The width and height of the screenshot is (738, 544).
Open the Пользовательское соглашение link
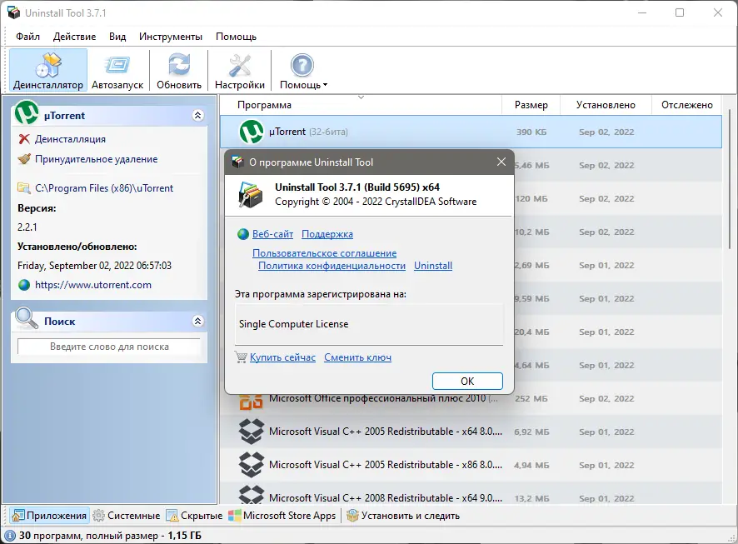pos(324,253)
